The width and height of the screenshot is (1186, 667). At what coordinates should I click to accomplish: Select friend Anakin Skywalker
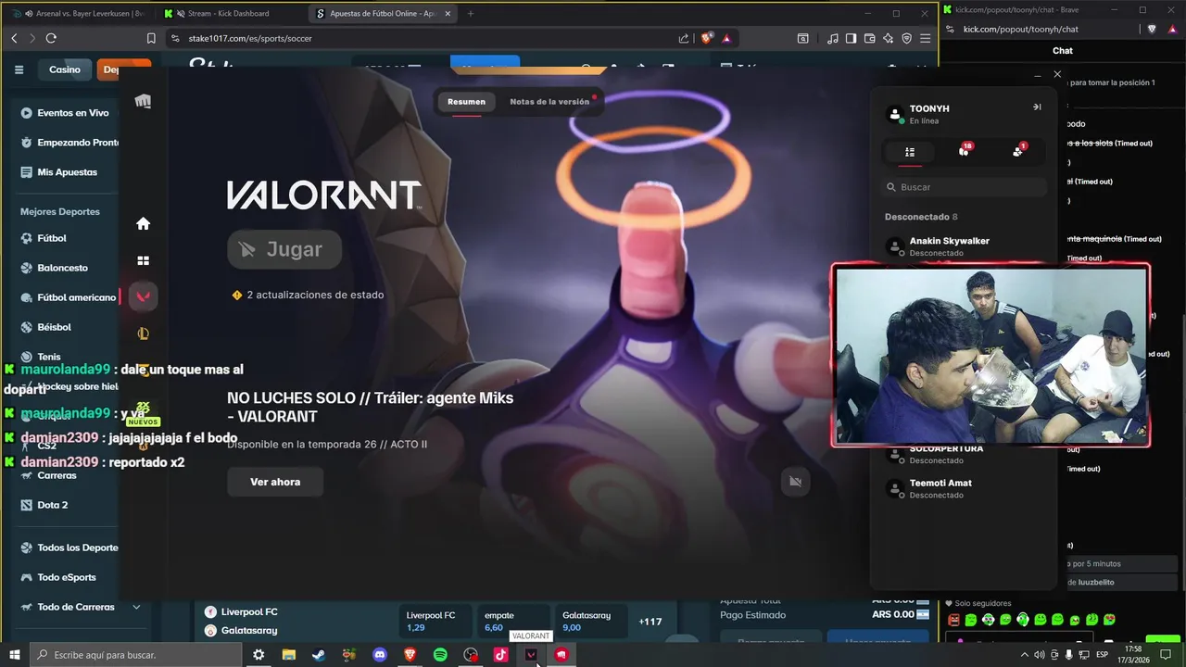coord(964,246)
